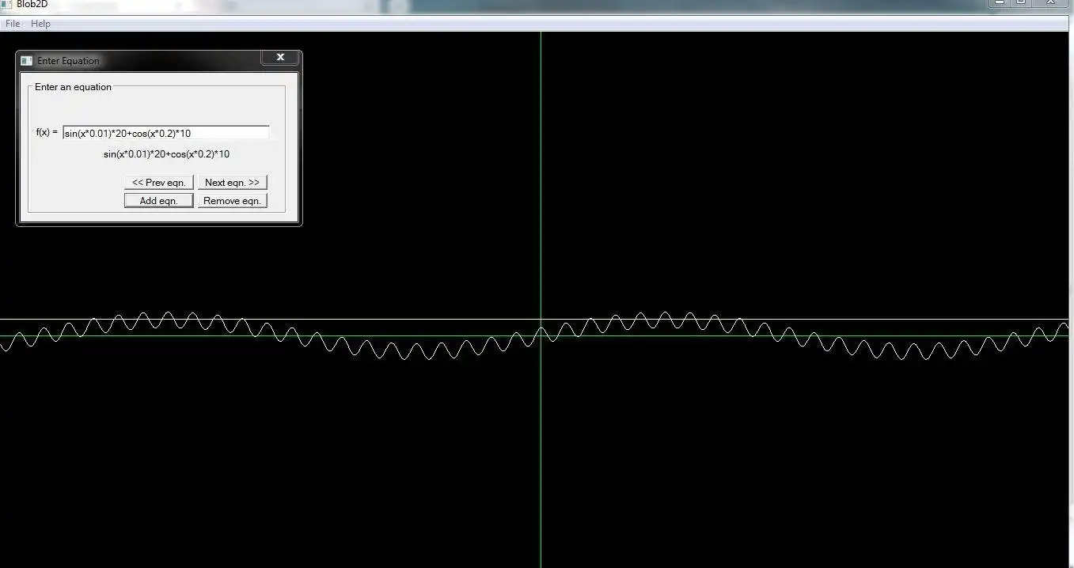
Task: Click the Enter Equation dialog title icon
Action: [26, 61]
